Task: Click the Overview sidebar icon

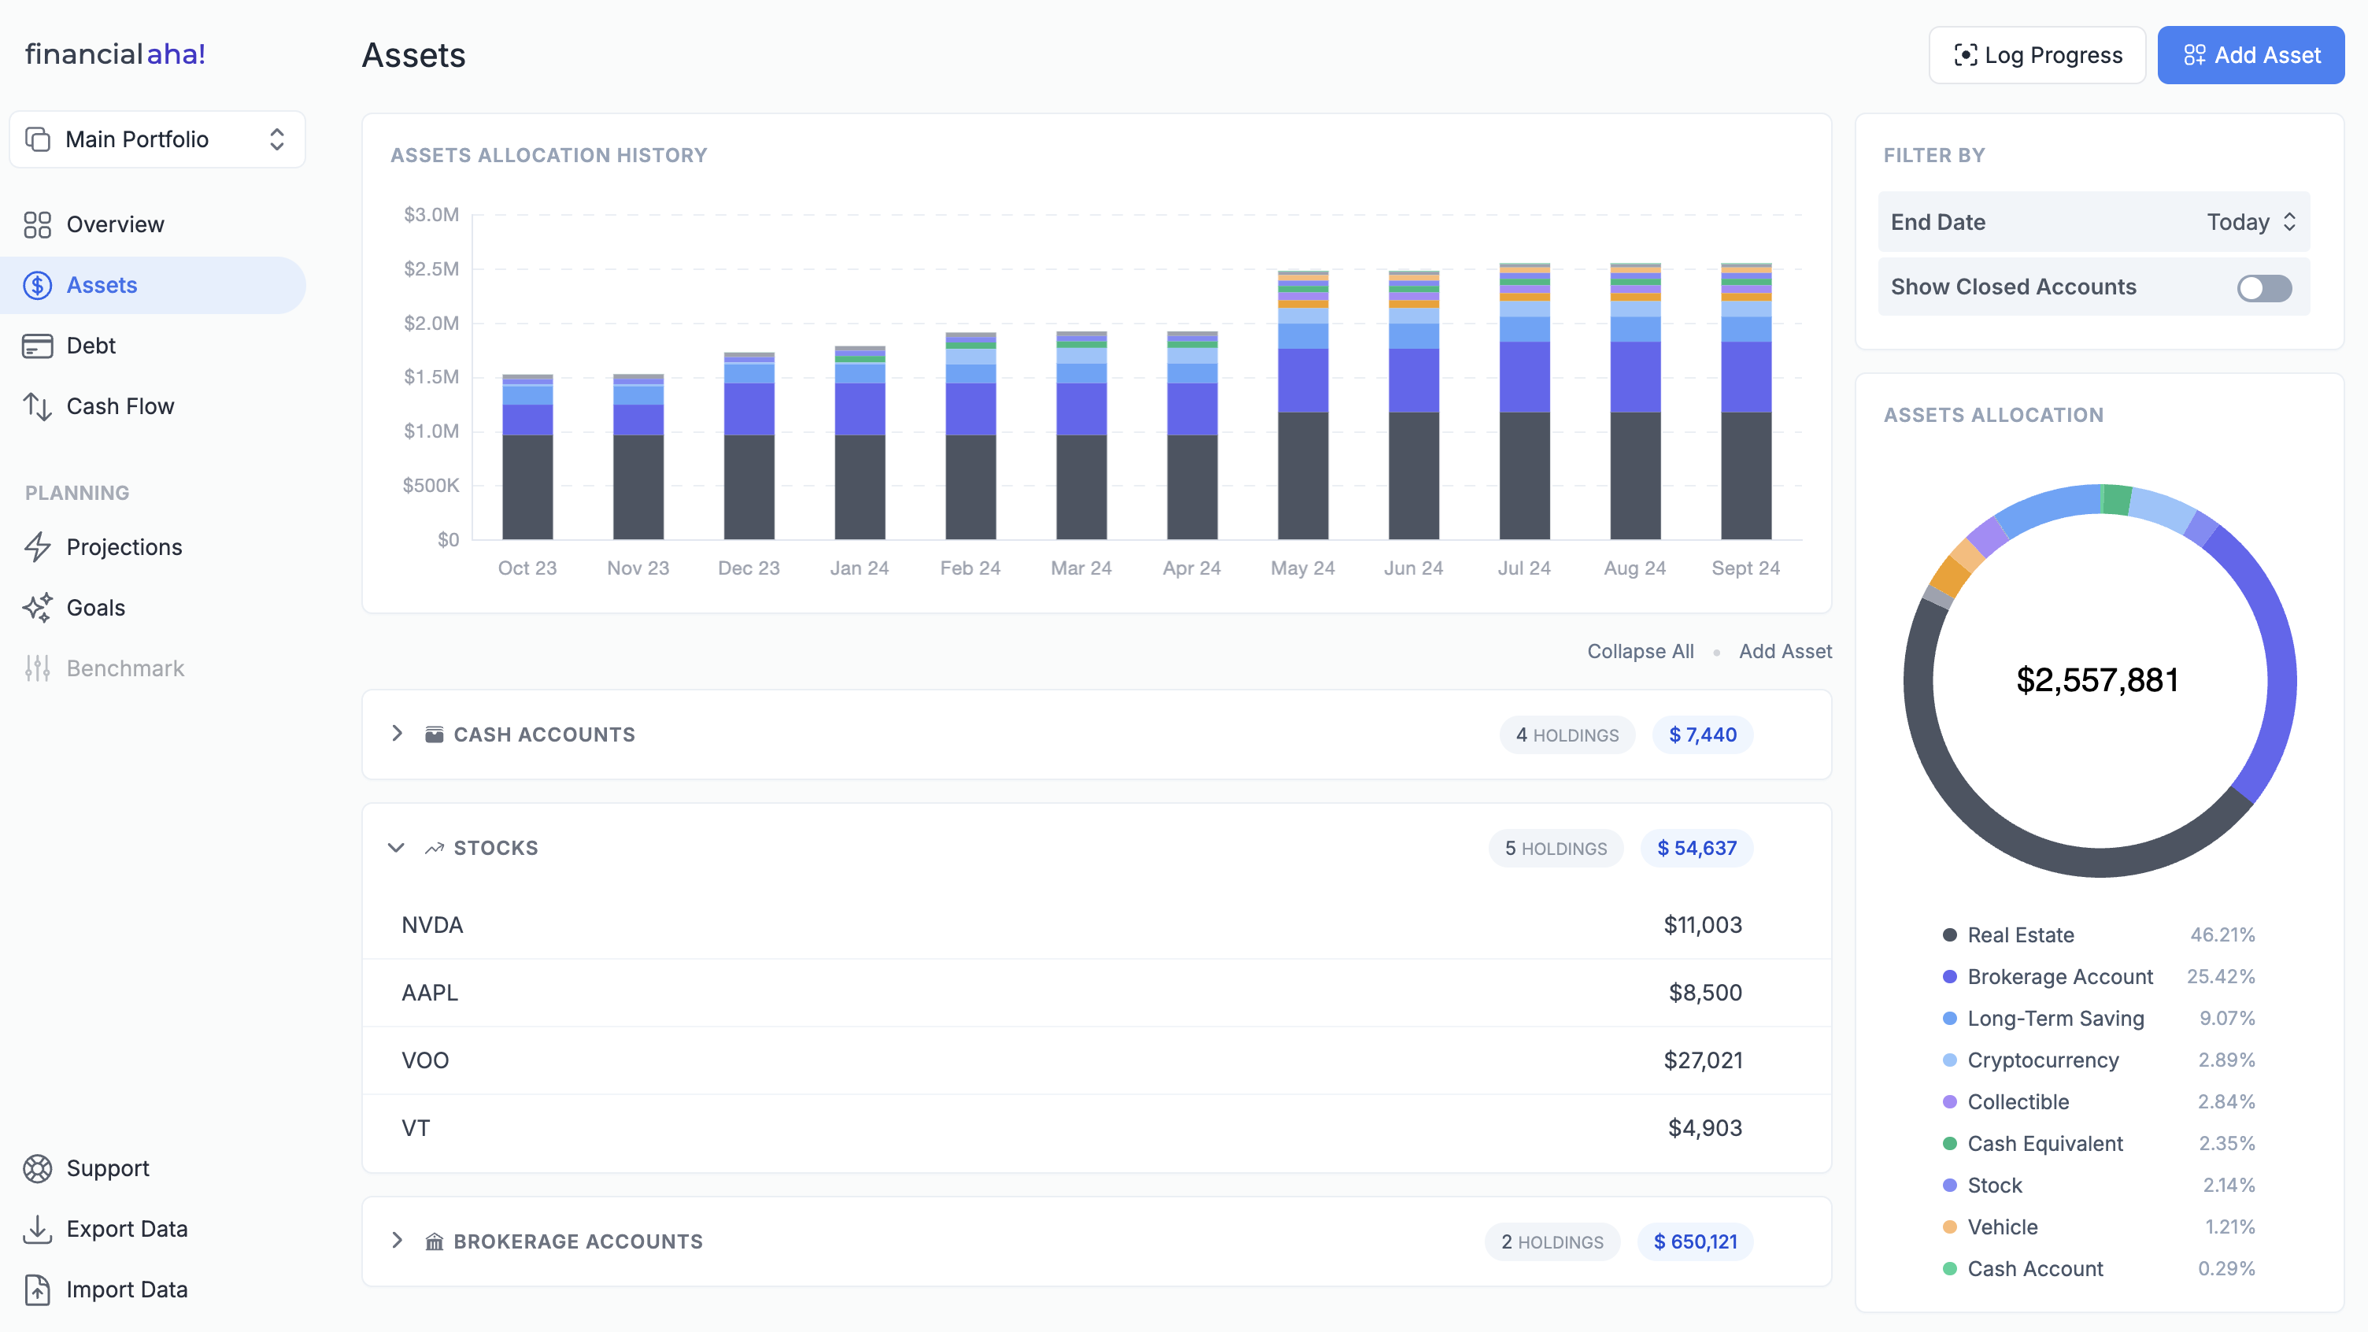Action: tap(38, 223)
